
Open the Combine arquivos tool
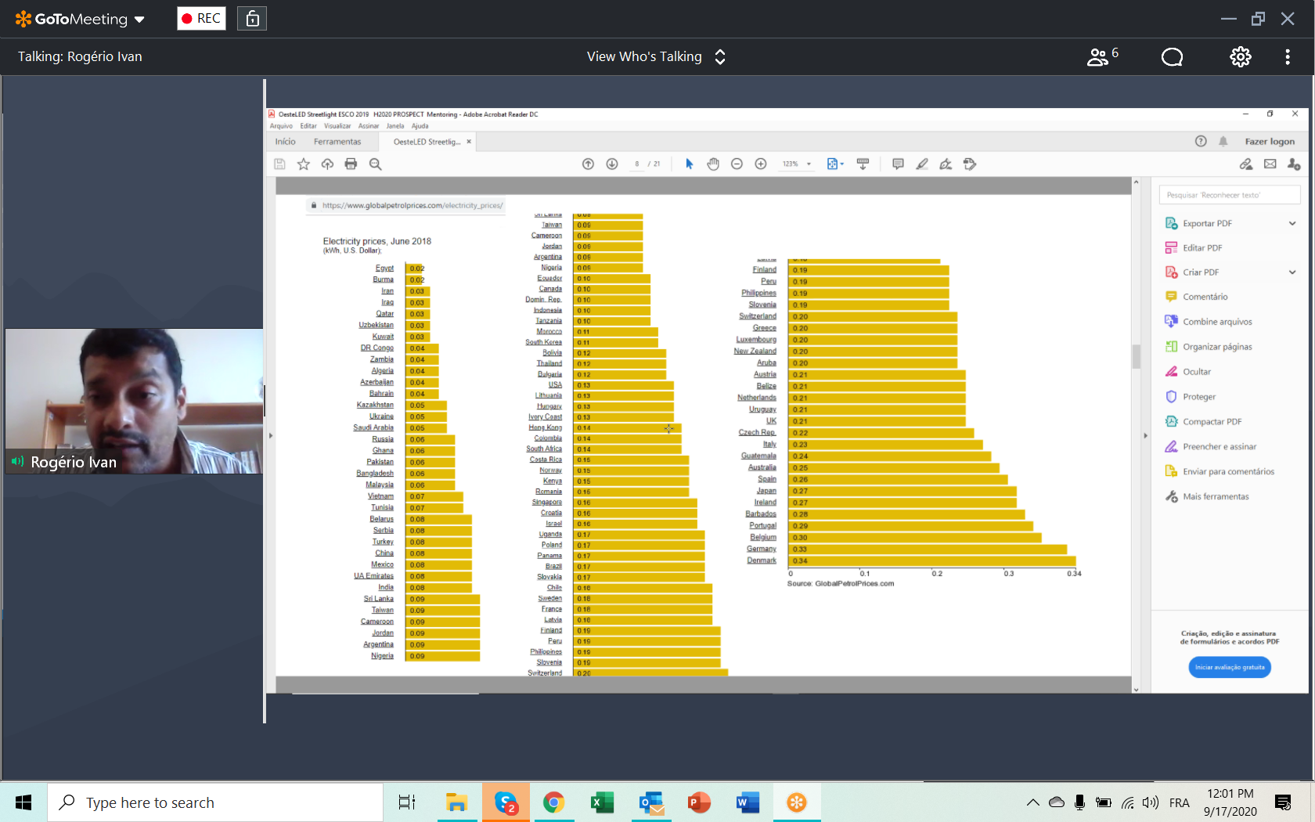1216,322
